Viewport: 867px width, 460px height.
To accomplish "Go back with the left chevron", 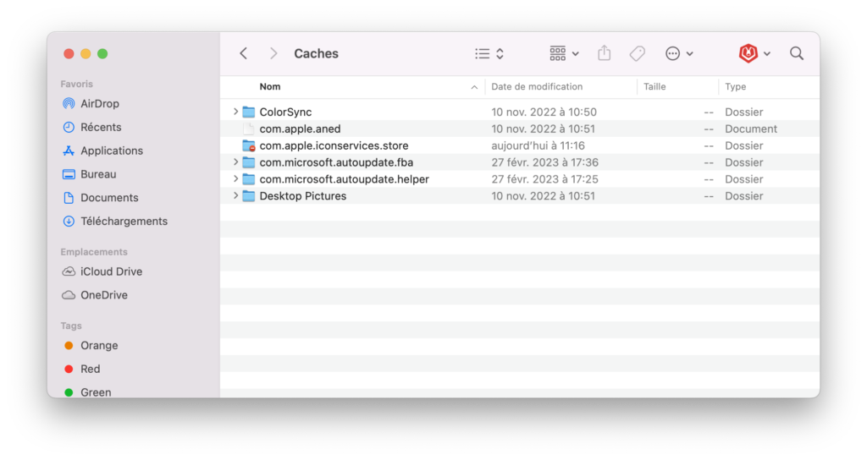I will [244, 53].
